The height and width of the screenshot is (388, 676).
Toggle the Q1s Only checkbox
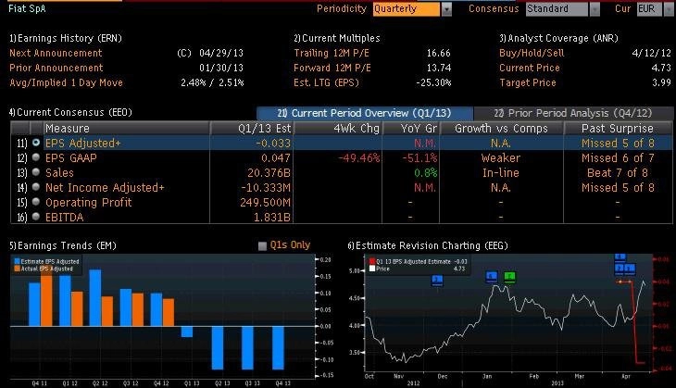click(x=262, y=245)
